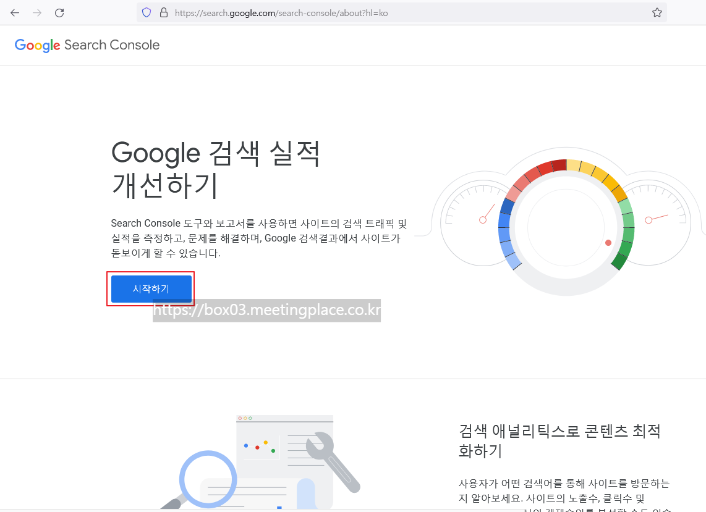
Task: Click the Search Console description paragraph
Action: pos(259,238)
